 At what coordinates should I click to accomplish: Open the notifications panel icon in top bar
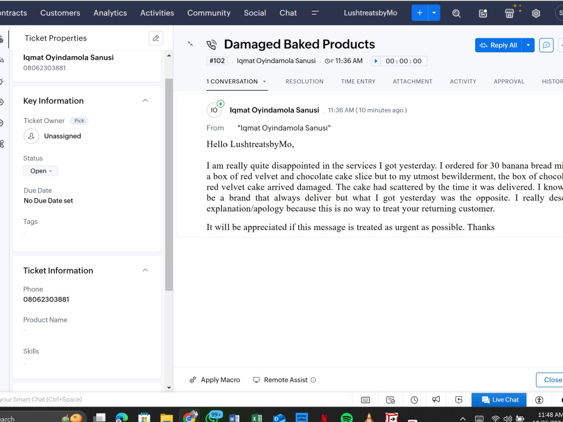tap(483, 14)
